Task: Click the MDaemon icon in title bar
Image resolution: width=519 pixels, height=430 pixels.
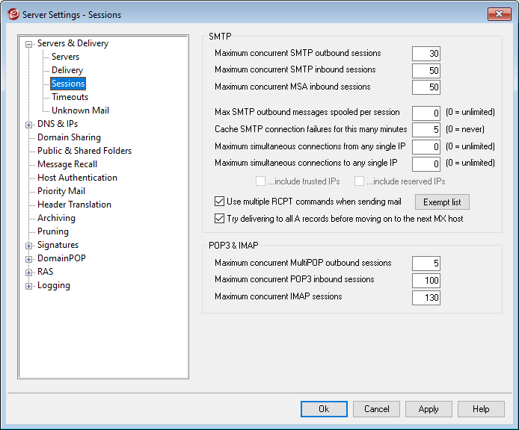Action: (12, 14)
